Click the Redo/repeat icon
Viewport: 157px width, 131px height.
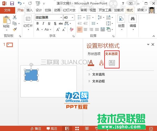pyautogui.click(x=30, y=3)
